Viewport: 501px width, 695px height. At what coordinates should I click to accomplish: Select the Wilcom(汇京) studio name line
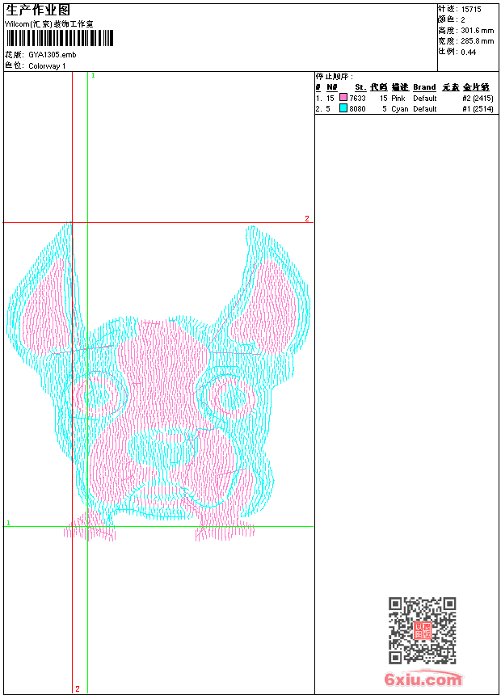(x=48, y=24)
